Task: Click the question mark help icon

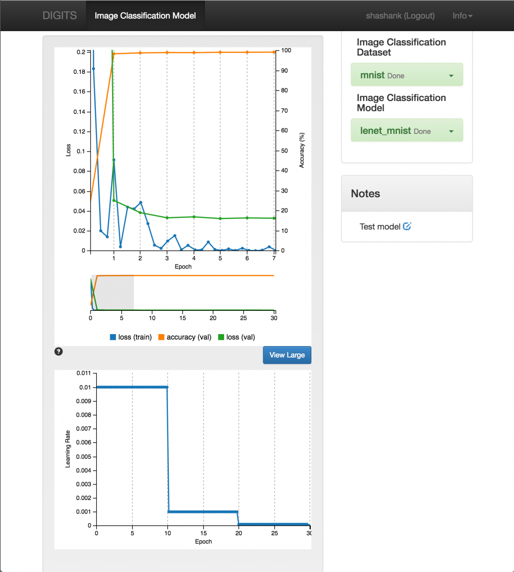Action: 59,352
